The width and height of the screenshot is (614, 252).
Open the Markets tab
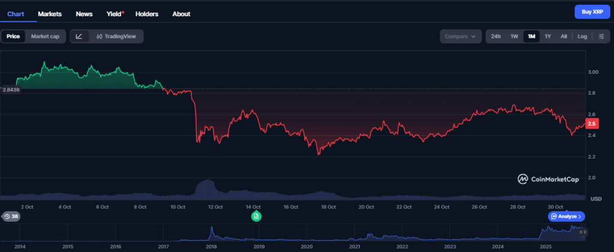tap(50, 14)
